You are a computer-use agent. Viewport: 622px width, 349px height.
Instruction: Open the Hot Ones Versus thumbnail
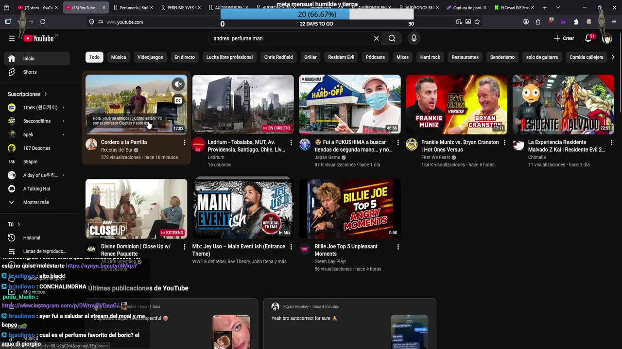tap(457, 104)
